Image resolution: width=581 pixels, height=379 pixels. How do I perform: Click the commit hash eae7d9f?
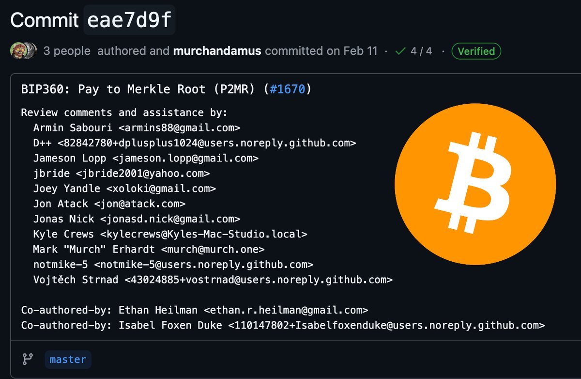click(129, 20)
